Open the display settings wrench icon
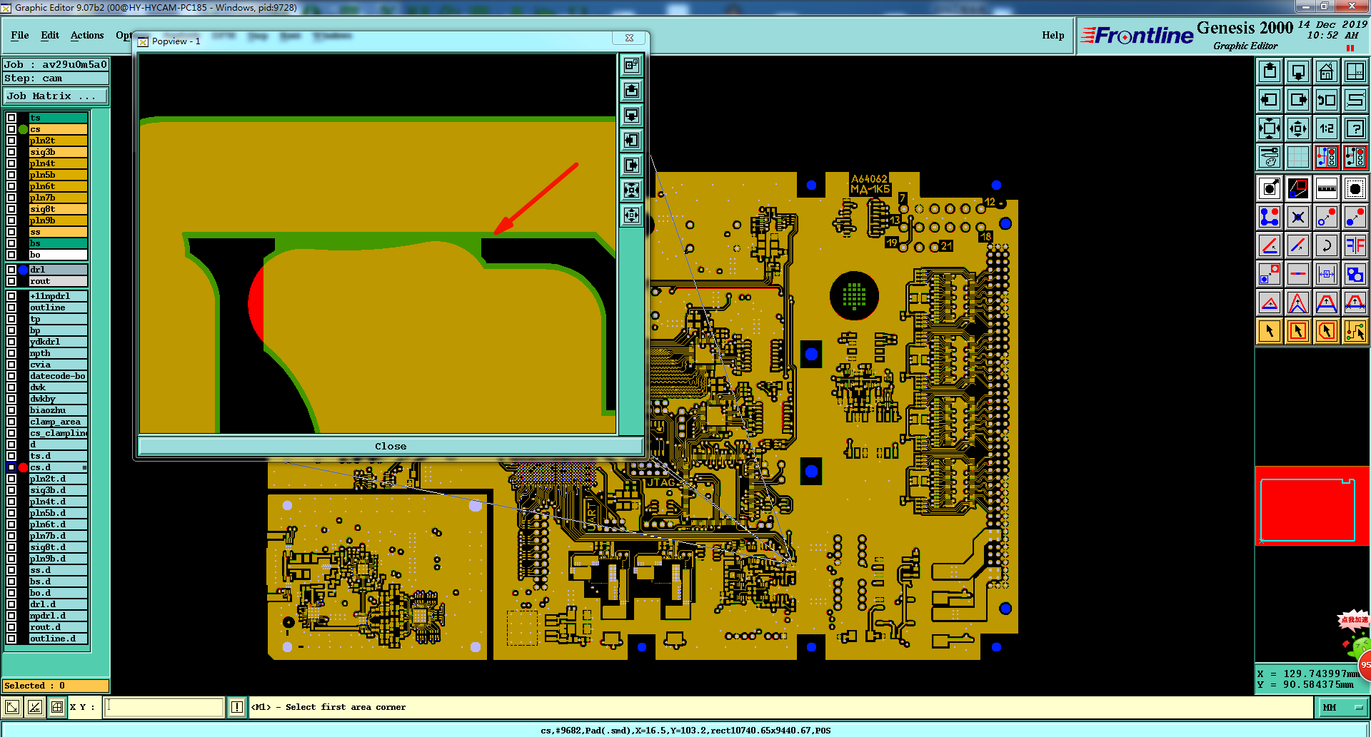1371x737 pixels. (x=1270, y=157)
